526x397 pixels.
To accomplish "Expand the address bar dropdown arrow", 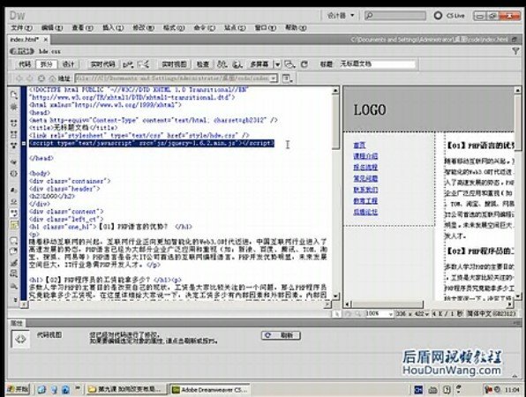I will 274,79.
